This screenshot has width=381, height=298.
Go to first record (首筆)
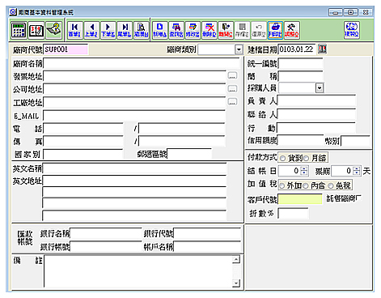[x=74, y=30]
